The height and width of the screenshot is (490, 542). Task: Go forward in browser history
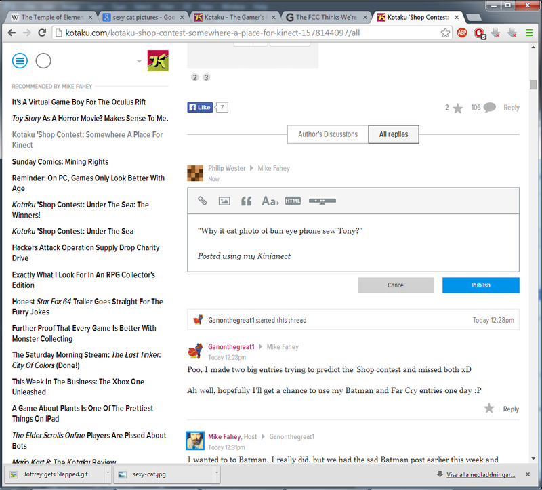[26, 33]
